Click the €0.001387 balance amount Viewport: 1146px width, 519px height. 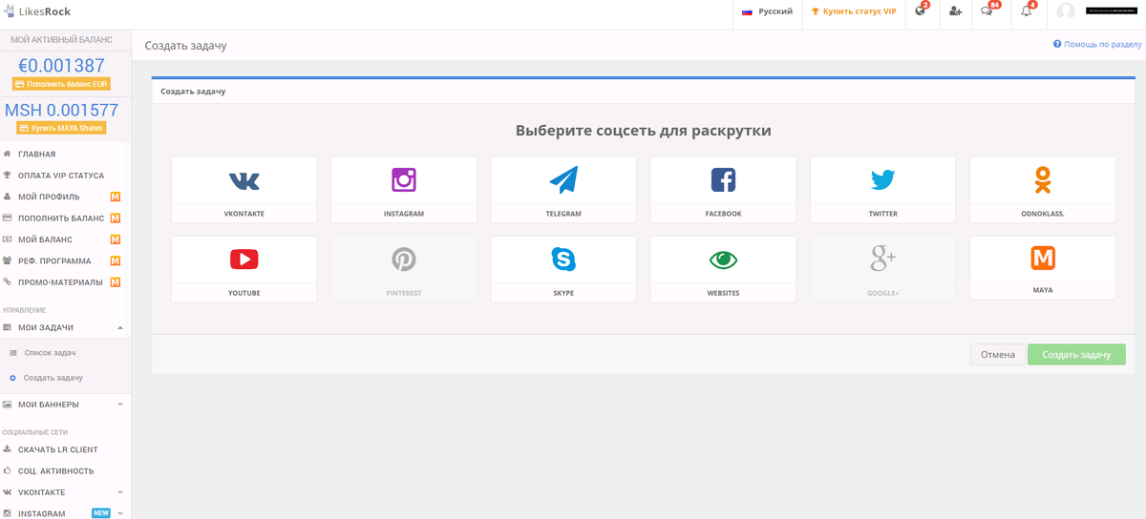tap(61, 66)
